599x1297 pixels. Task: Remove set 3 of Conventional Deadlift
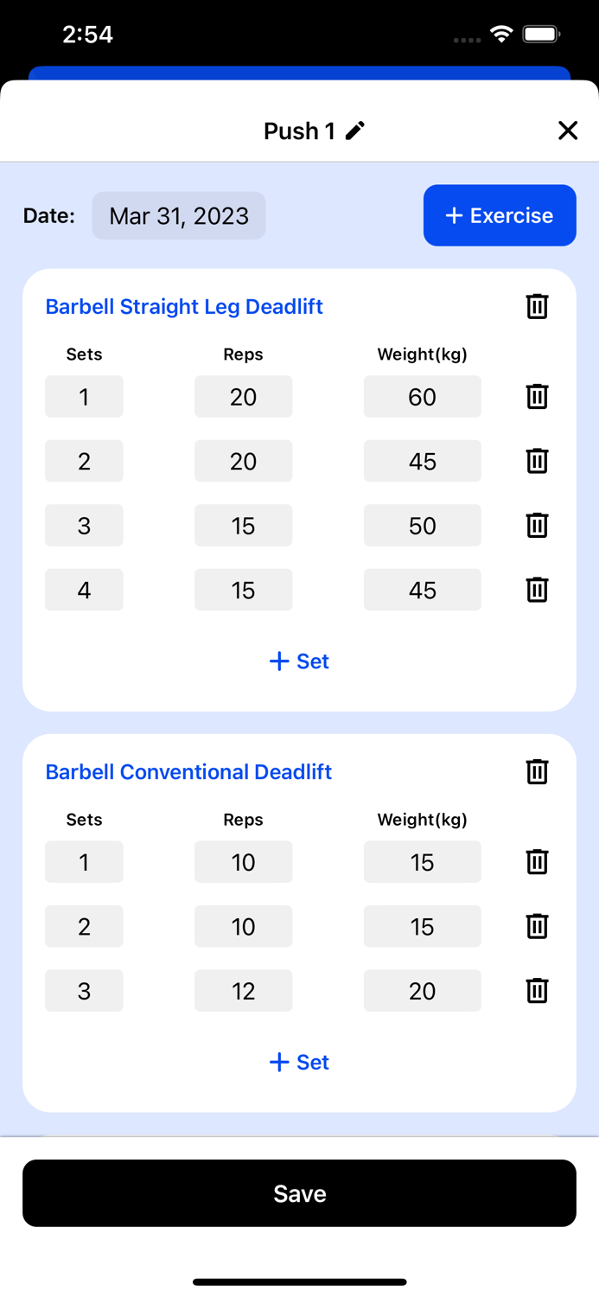pos(537,991)
